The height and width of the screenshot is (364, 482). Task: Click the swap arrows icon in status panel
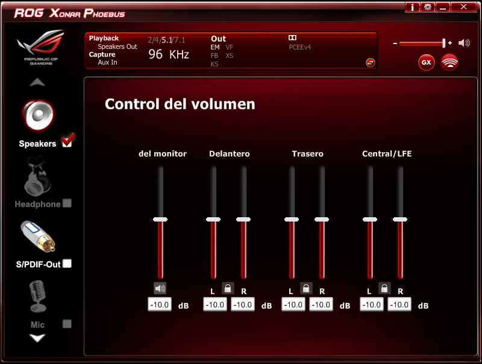coord(370,63)
